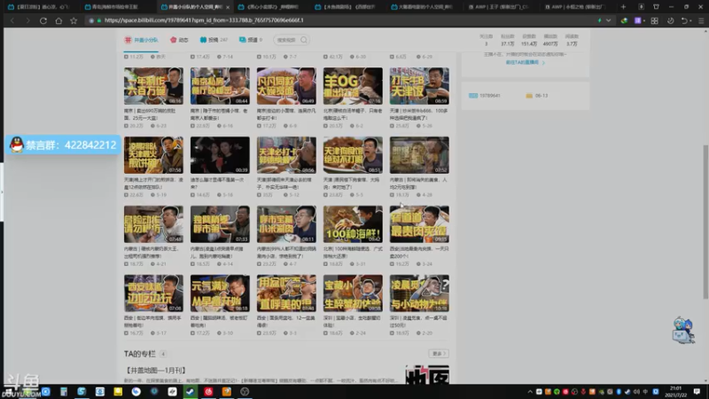Image resolution: width=709 pixels, height=399 pixels.
Task: Open the NetEase red music taskbar icon
Action: tap(208, 391)
